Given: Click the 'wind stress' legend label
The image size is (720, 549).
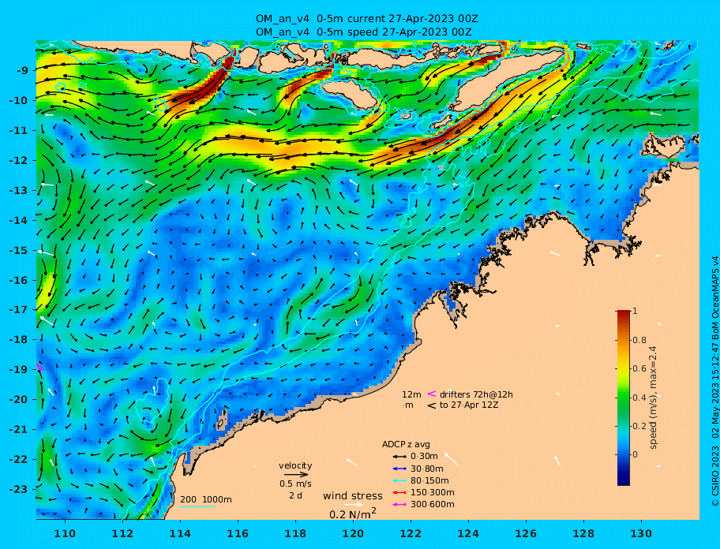Looking at the screenshot, I should [x=353, y=496].
